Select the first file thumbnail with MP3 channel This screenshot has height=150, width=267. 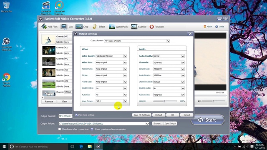49,39
